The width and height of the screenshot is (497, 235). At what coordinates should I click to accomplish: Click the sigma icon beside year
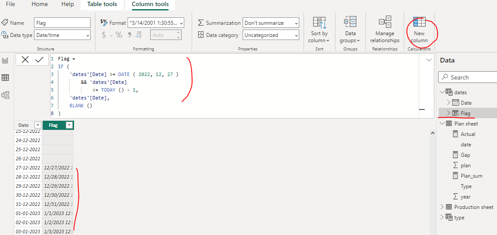(456, 196)
